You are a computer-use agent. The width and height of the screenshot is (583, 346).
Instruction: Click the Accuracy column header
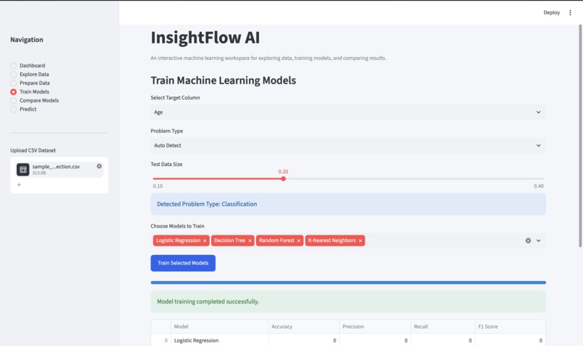pyautogui.click(x=304, y=326)
